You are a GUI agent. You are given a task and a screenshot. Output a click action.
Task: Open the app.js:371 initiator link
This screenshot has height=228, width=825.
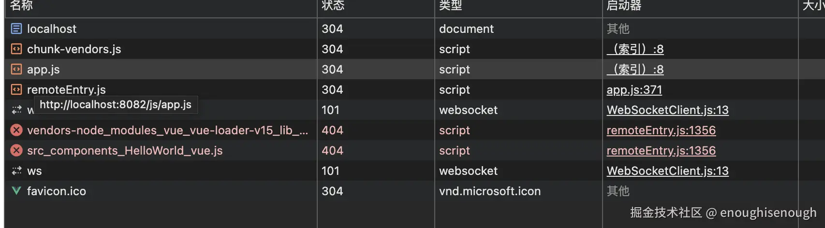[x=634, y=90]
